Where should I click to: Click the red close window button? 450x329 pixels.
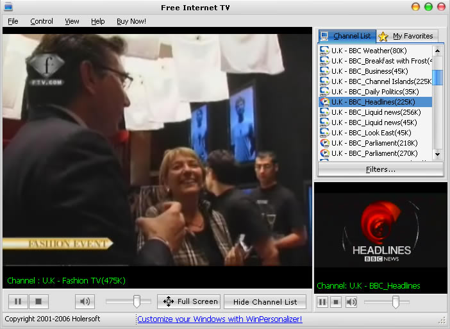[x=441, y=6]
